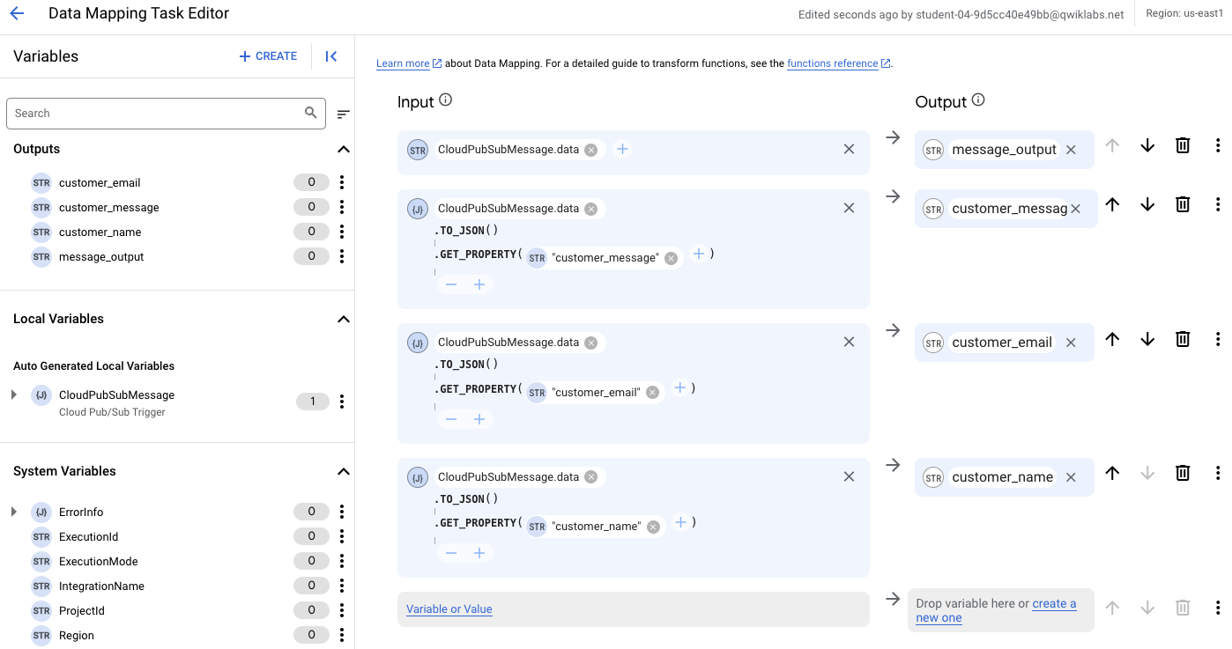Open more options for CloudPubSubMessage variable

coord(342,402)
